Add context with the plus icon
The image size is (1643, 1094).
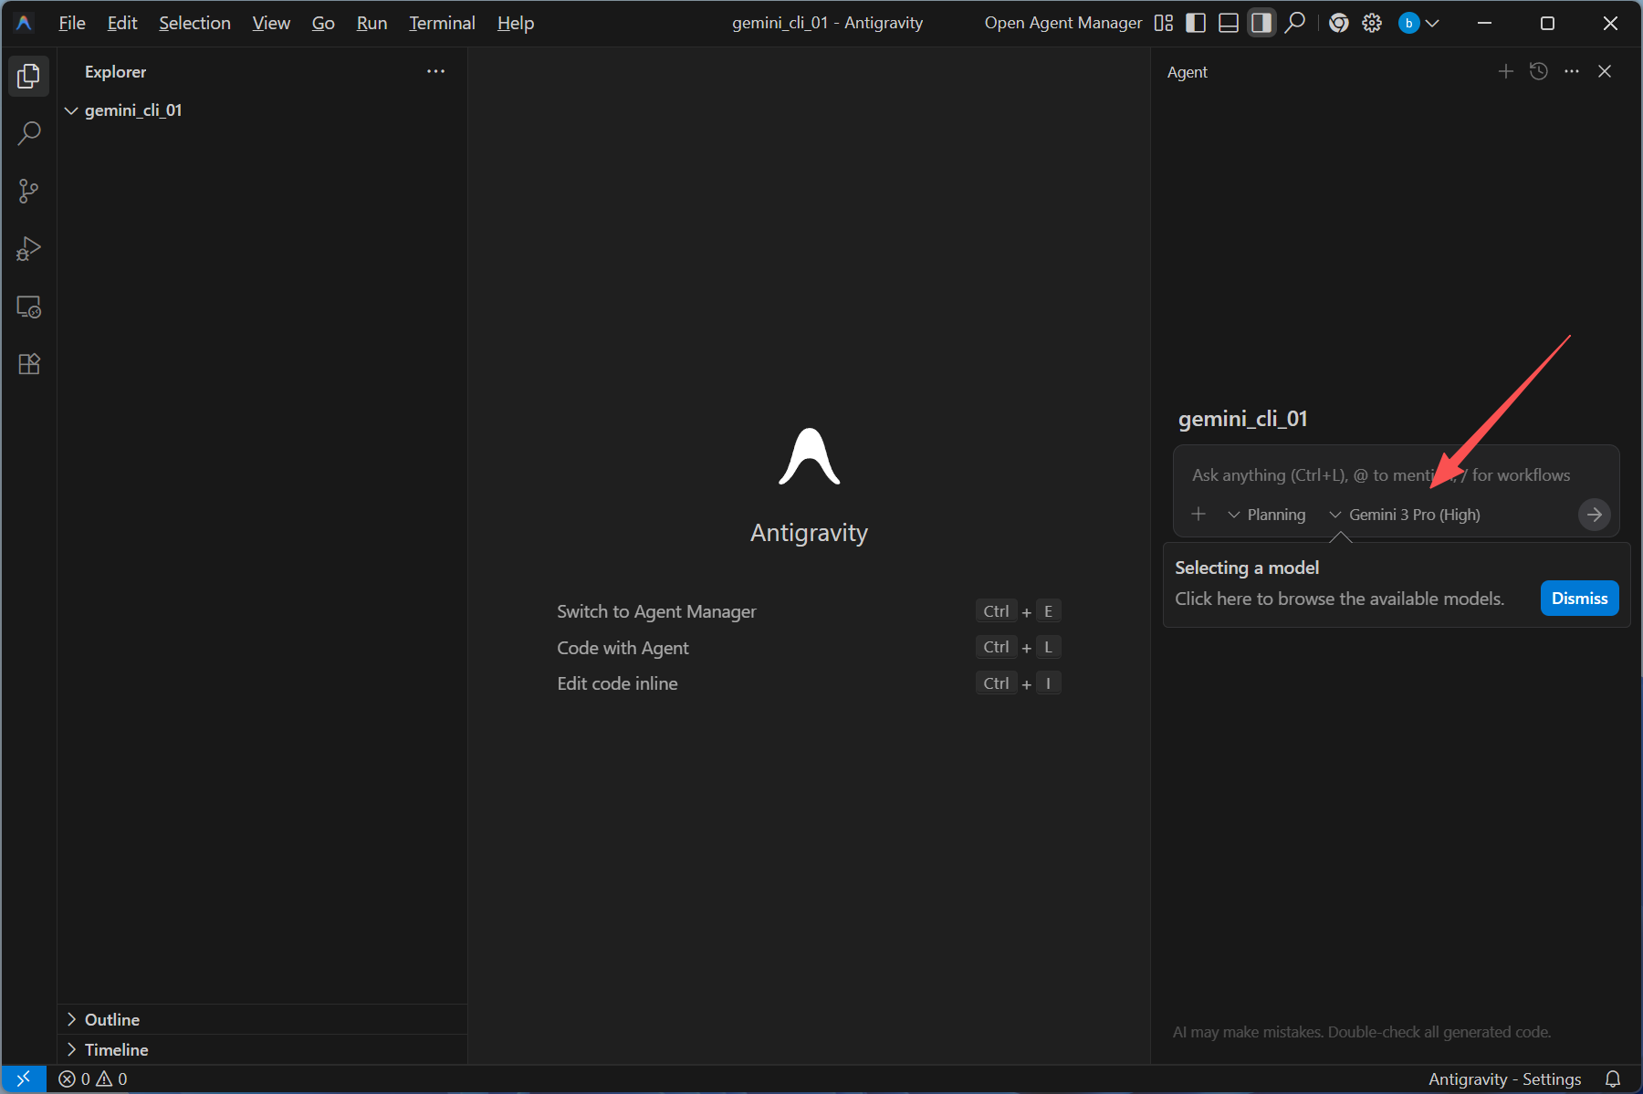(1198, 515)
